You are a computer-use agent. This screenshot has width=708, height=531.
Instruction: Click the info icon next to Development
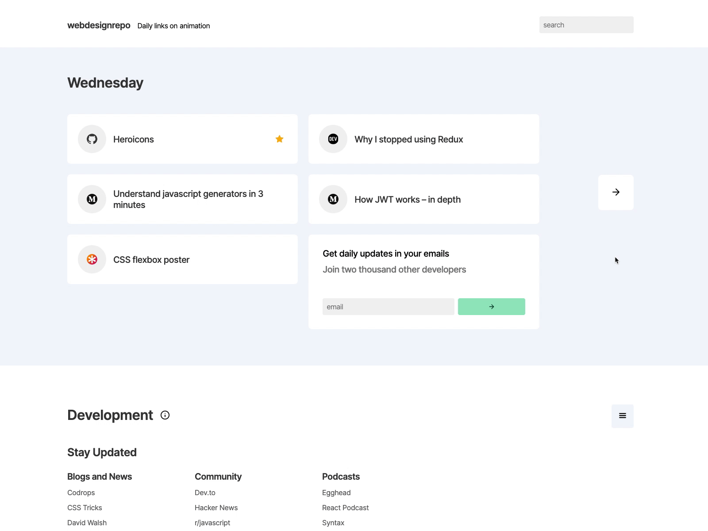click(165, 415)
